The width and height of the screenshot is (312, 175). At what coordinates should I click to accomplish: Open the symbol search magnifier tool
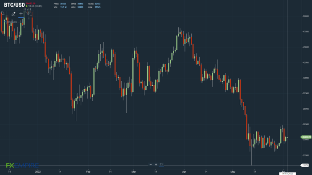tap(3, 13)
